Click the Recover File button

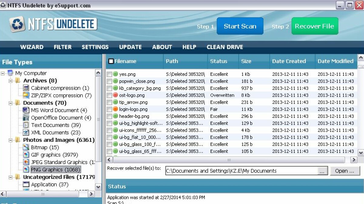[315, 26]
